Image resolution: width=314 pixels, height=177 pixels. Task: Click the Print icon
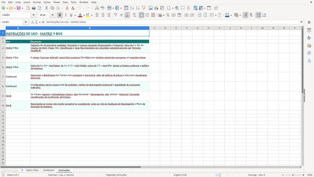pyautogui.click(x=34, y=8)
